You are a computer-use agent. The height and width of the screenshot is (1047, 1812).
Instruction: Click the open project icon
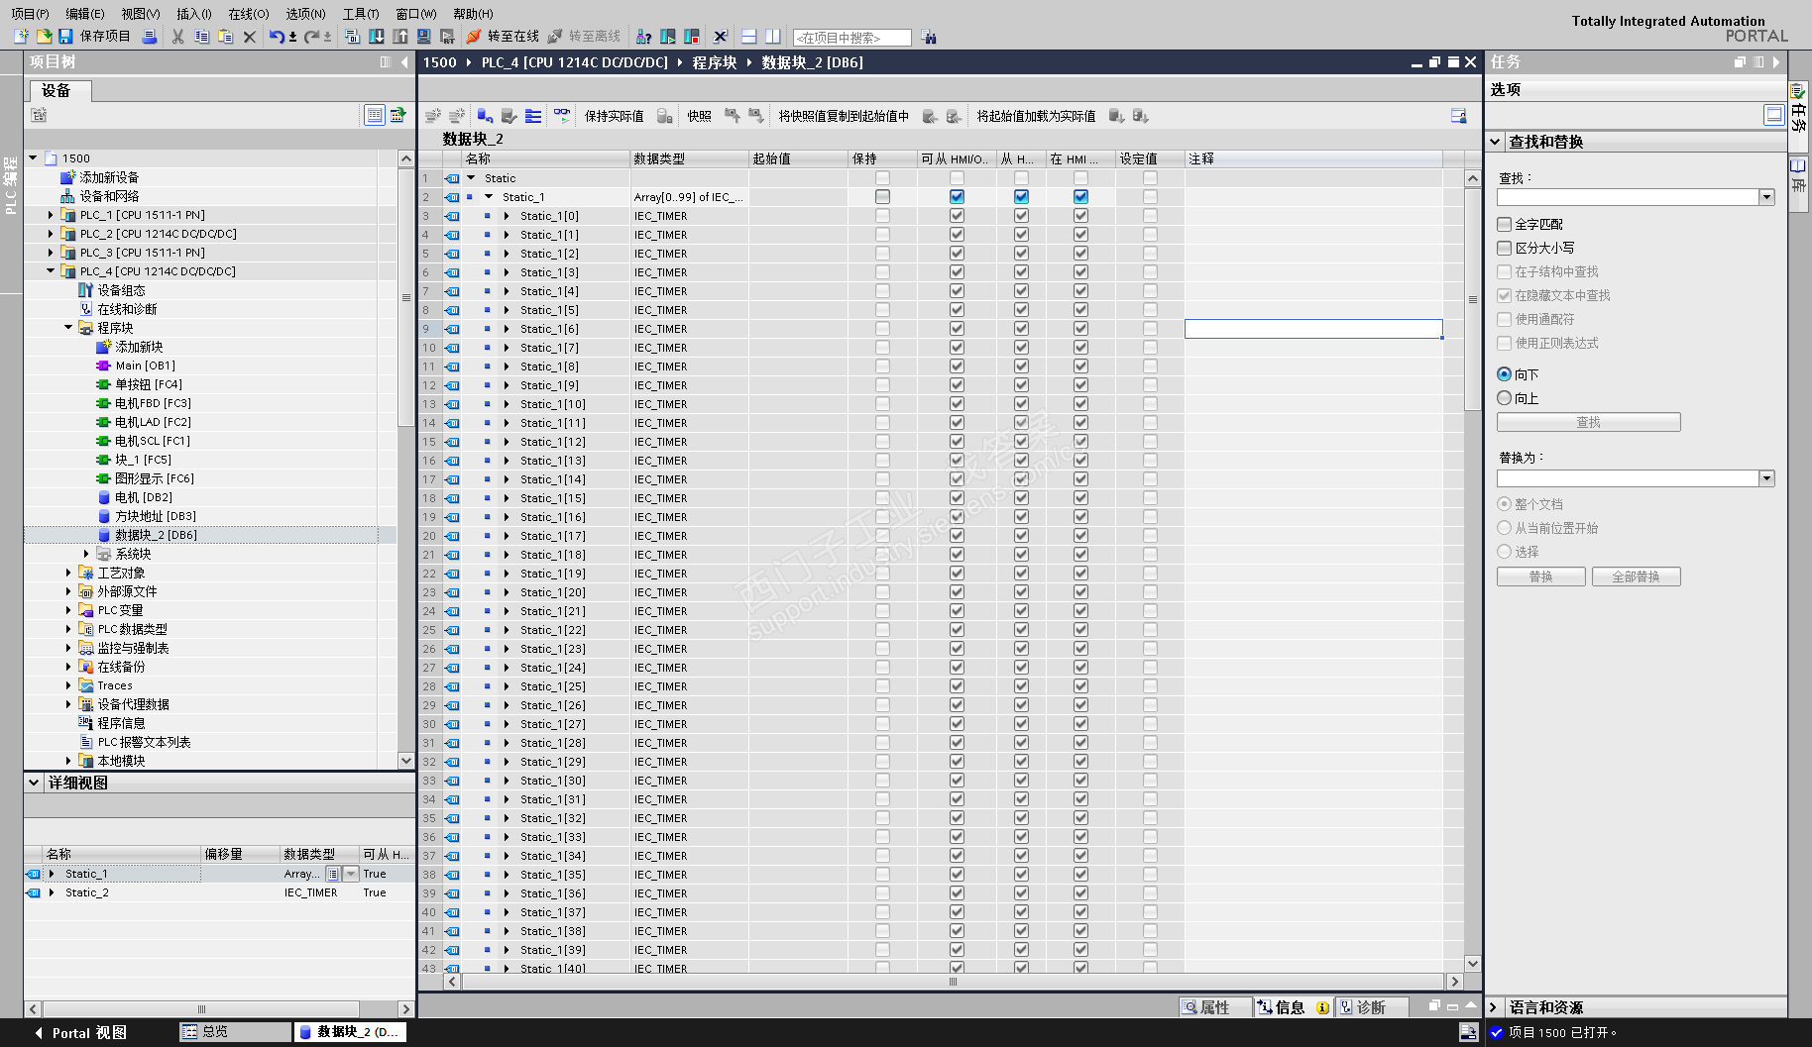[x=44, y=37]
